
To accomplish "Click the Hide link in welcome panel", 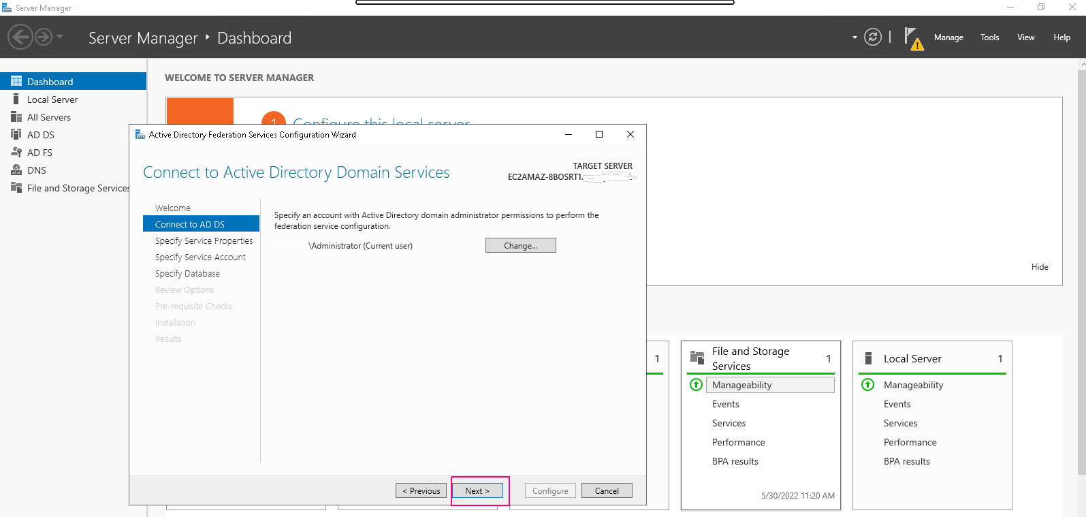I will [1040, 267].
